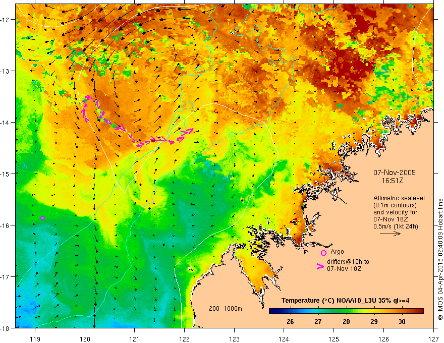Select the 'Altimetric sealevel' text
The width and height of the screenshot is (444, 343).
pyautogui.click(x=399, y=198)
